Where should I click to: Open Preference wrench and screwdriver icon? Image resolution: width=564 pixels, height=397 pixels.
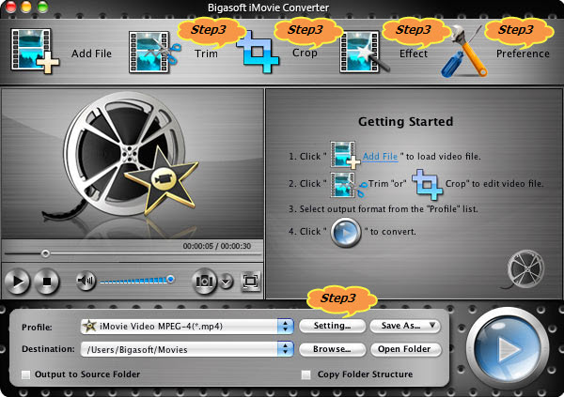pyautogui.click(x=464, y=51)
